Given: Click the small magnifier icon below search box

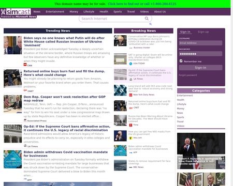Looking at the screenshot, I should click(x=150, y=24).
